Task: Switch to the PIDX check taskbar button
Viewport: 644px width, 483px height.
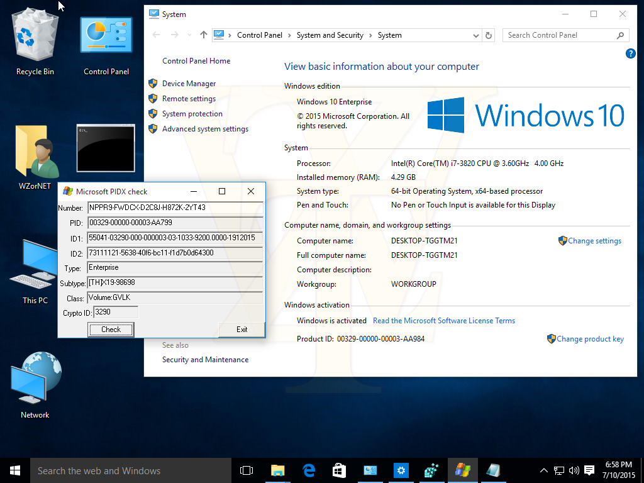Action: pos(463,470)
